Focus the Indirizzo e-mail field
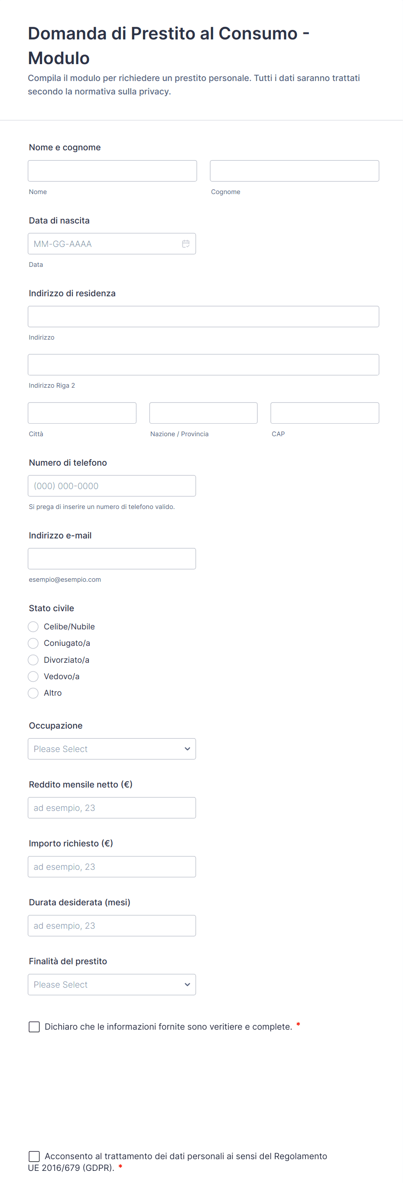The height and width of the screenshot is (1183, 403). click(112, 558)
